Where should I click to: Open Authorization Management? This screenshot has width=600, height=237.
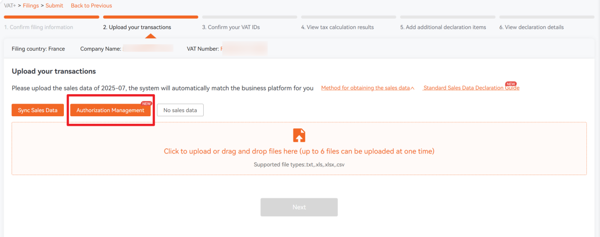[x=110, y=110]
